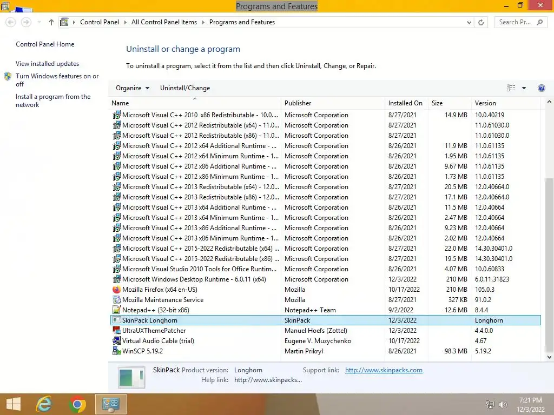Image resolution: width=554 pixels, height=415 pixels.
Task: Expand the arrow before Control Panel breadcrumb
Action: pyautogui.click(x=74, y=22)
